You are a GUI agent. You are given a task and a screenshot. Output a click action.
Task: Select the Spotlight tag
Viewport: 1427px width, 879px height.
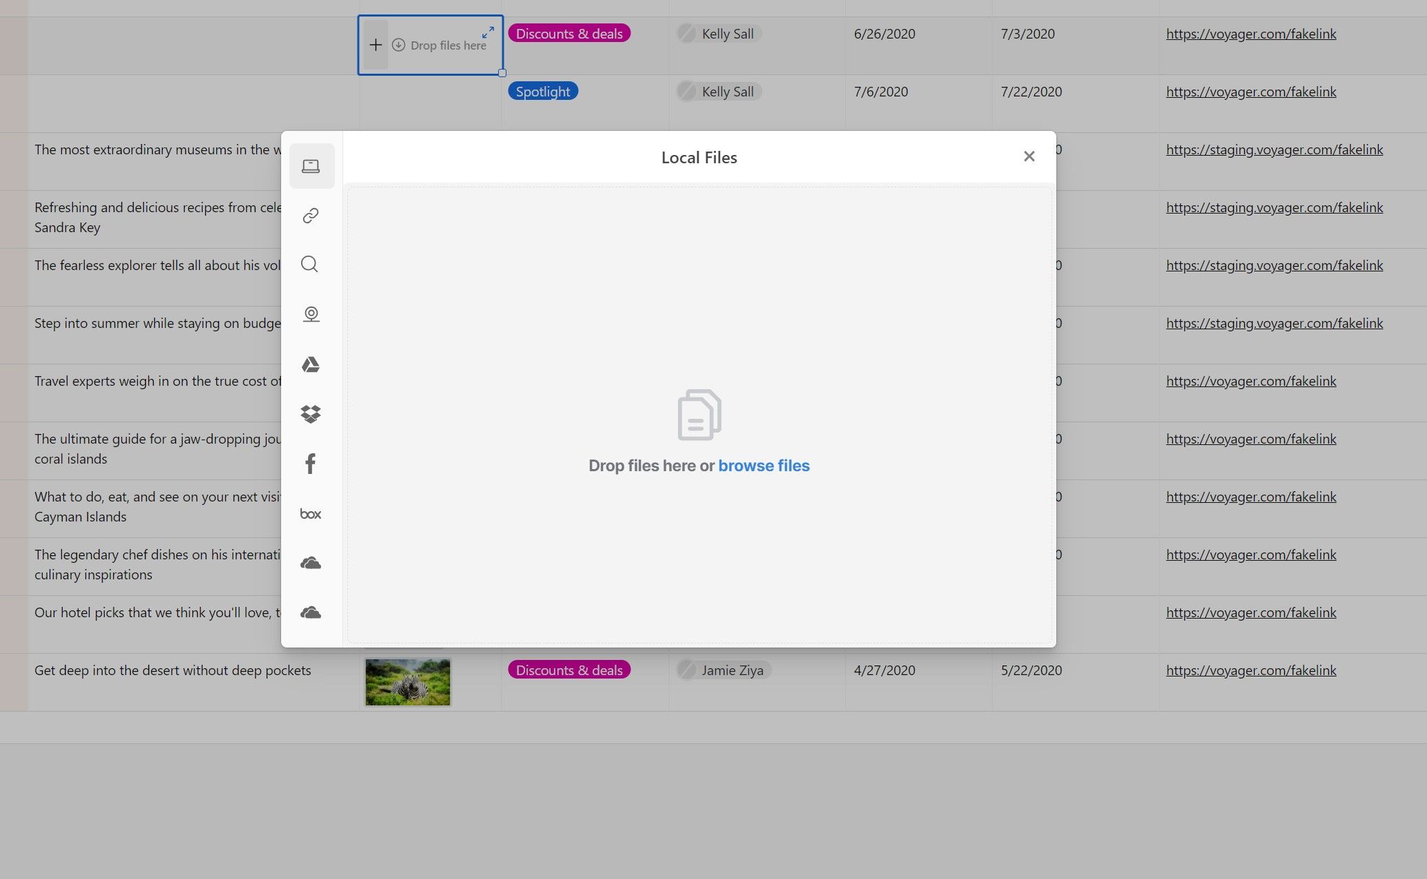pos(542,91)
